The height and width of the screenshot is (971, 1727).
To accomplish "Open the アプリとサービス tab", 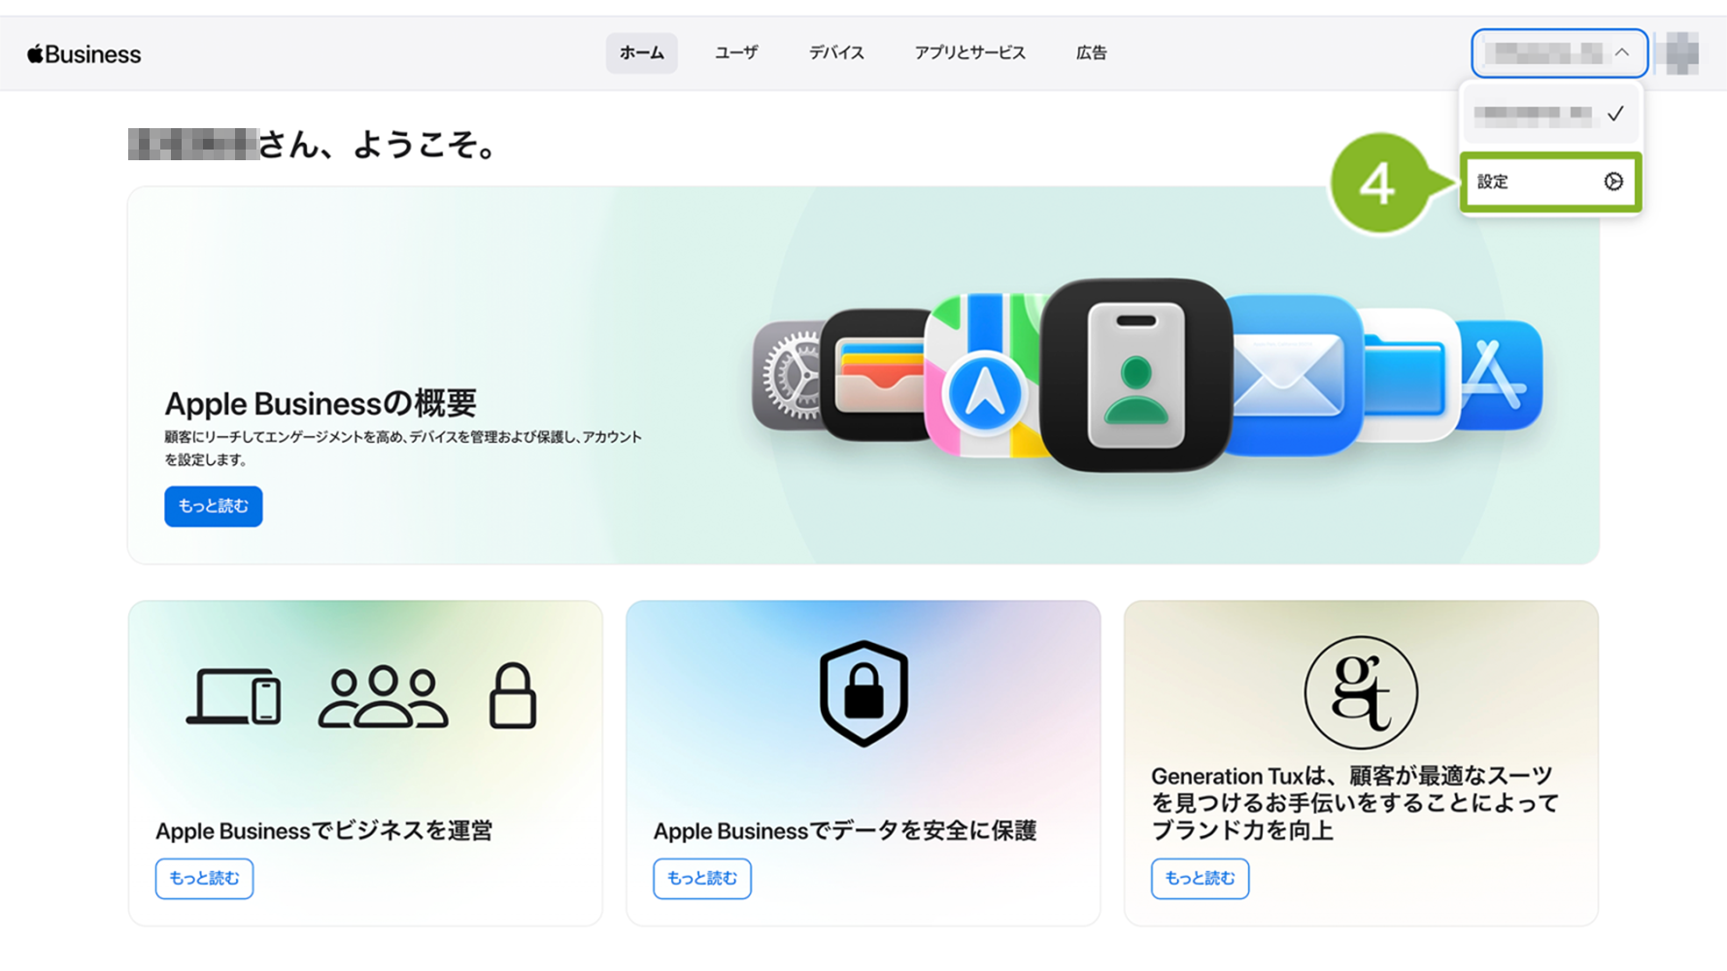I will click(x=969, y=53).
